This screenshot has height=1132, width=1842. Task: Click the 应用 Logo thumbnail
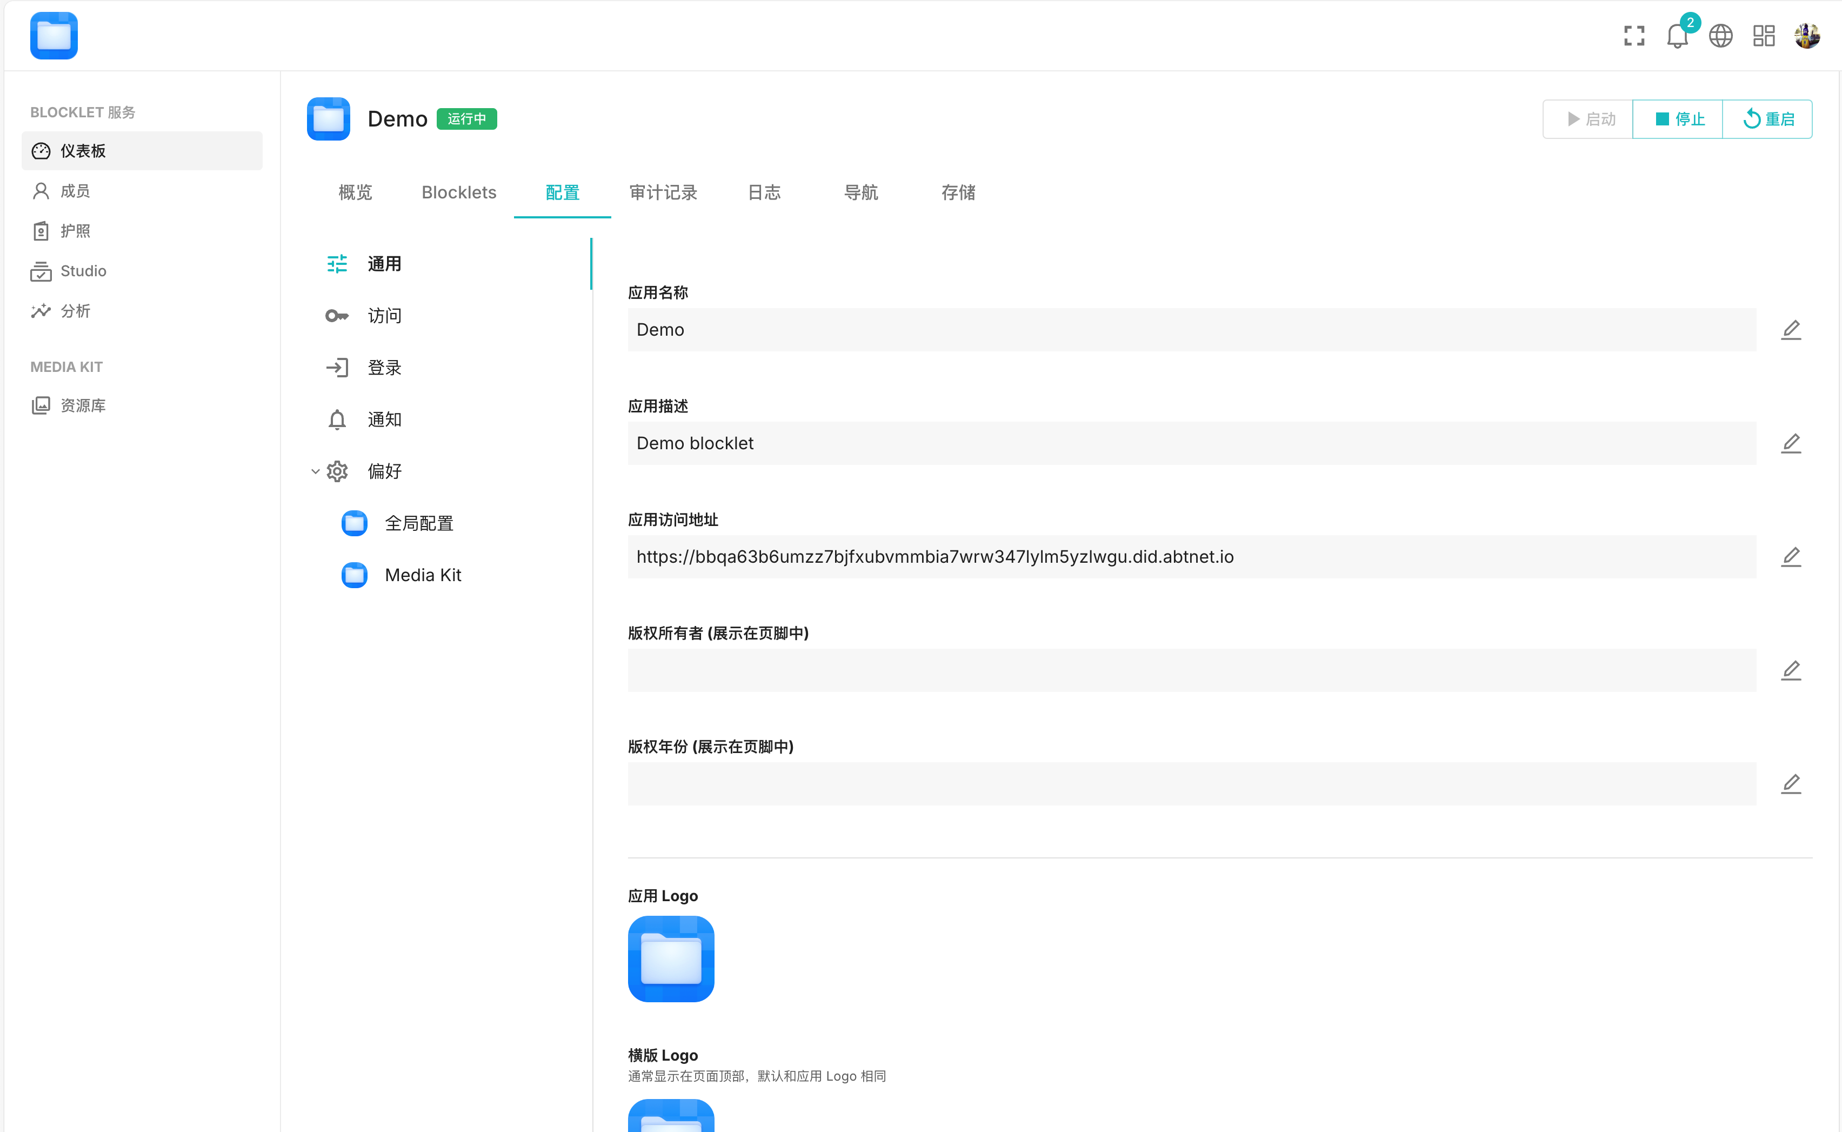pyautogui.click(x=671, y=958)
